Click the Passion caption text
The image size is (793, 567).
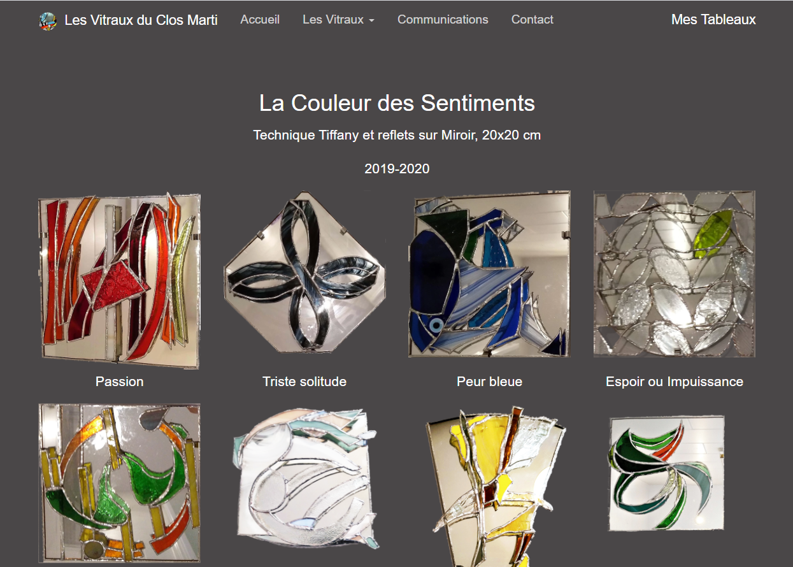119,382
